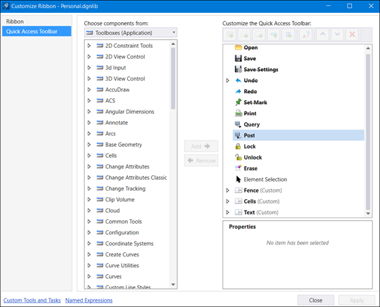Expand the Undo item arrow
The image size is (380, 307).
(227, 80)
